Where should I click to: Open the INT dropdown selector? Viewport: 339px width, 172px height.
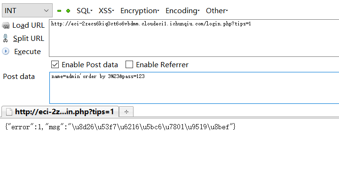pyautogui.click(x=27, y=10)
